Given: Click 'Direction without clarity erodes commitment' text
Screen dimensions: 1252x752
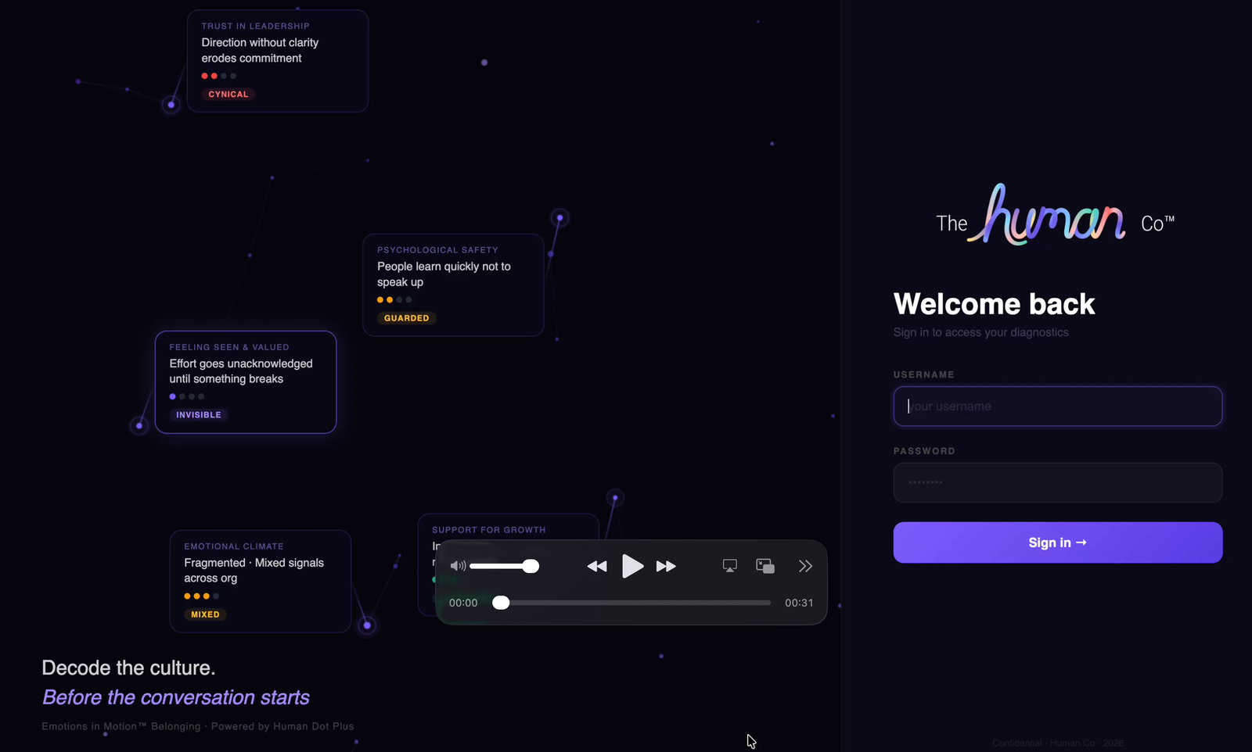Looking at the screenshot, I should [x=260, y=50].
